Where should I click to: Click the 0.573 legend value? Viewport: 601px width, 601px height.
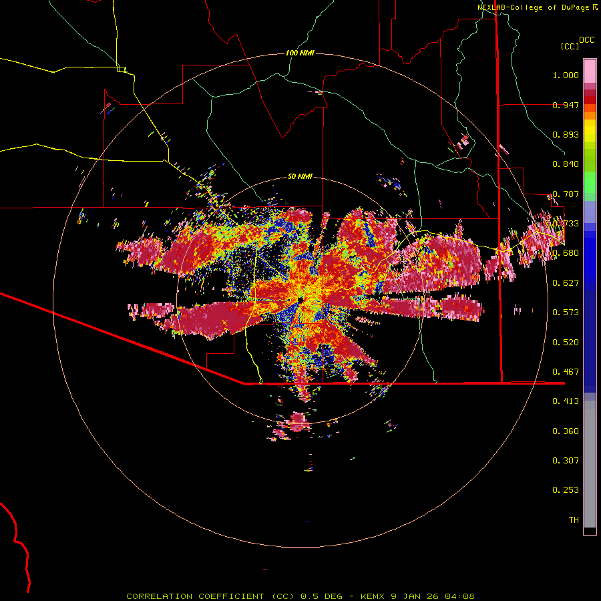tap(566, 313)
